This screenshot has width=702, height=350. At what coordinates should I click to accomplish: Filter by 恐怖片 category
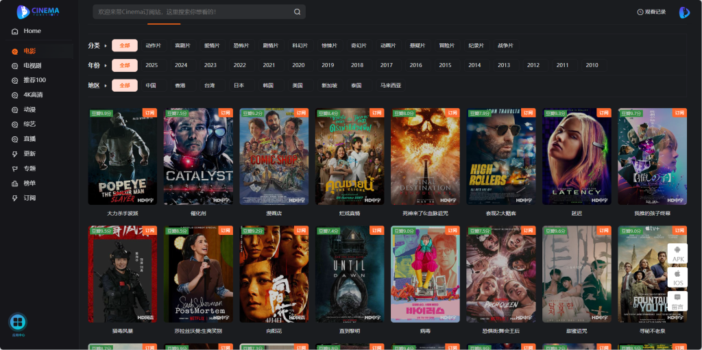241,46
